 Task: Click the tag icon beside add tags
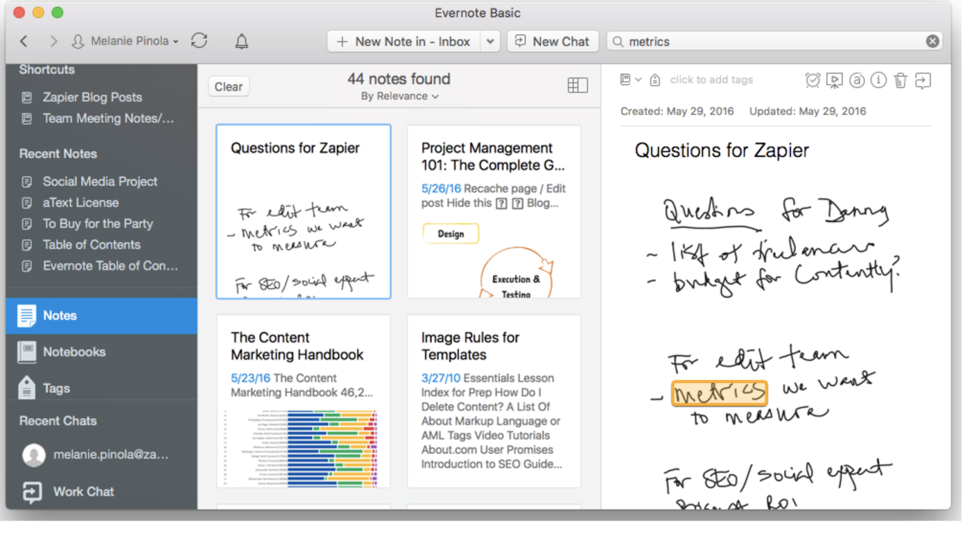[655, 80]
